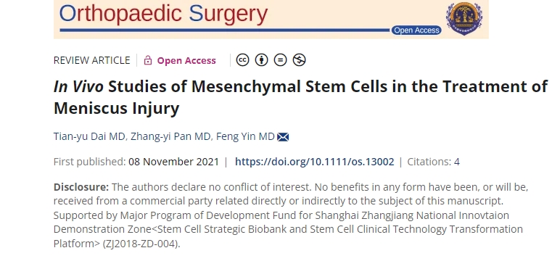Click the REVIEW ARTICLE label

92,60
